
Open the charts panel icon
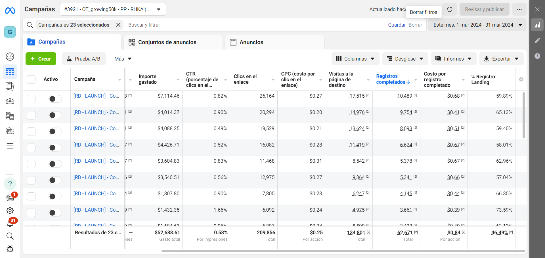pos(537,25)
